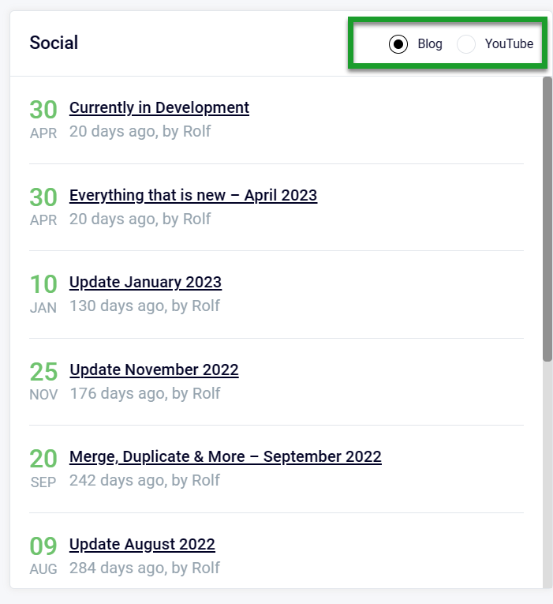The width and height of the screenshot is (553, 604).
Task: Click the "176 days ago, by Rolf" text
Action: (144, 393)
